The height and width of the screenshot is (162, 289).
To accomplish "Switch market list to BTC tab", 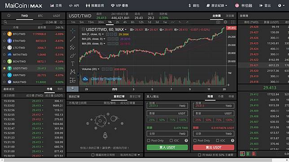I will pyautogui.click(x=40, y=16).
